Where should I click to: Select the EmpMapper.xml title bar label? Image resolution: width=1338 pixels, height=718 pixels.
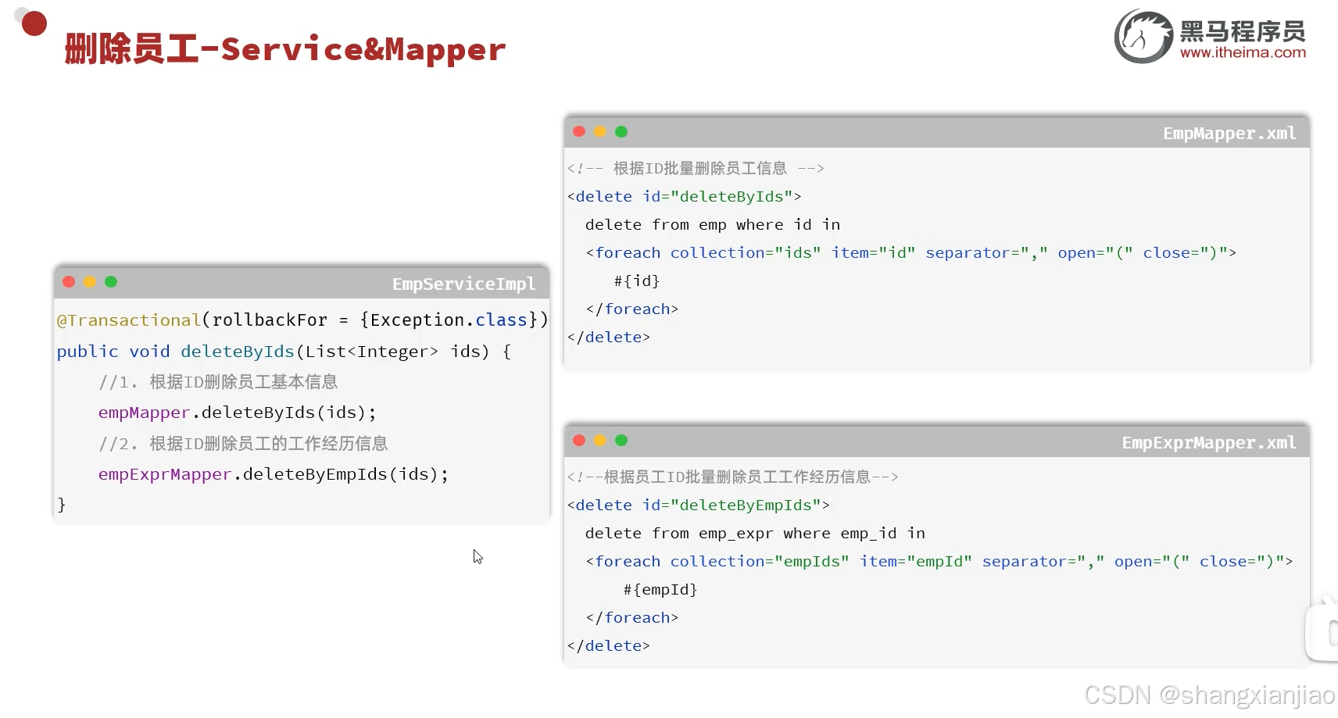click(1230, 133)
